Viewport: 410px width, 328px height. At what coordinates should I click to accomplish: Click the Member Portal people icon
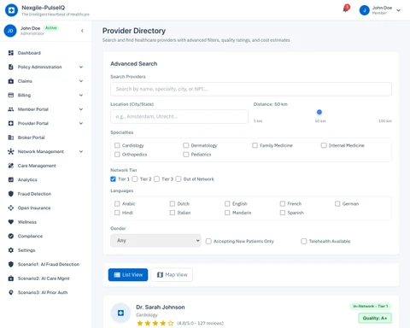[11, 109]
